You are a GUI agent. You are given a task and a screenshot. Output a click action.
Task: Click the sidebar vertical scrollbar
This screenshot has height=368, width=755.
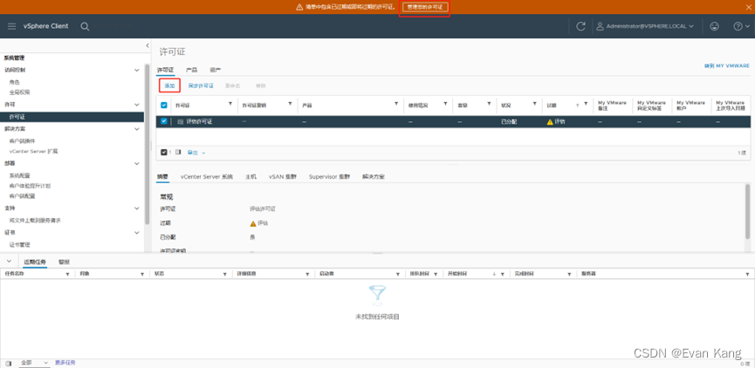[147, 143]
